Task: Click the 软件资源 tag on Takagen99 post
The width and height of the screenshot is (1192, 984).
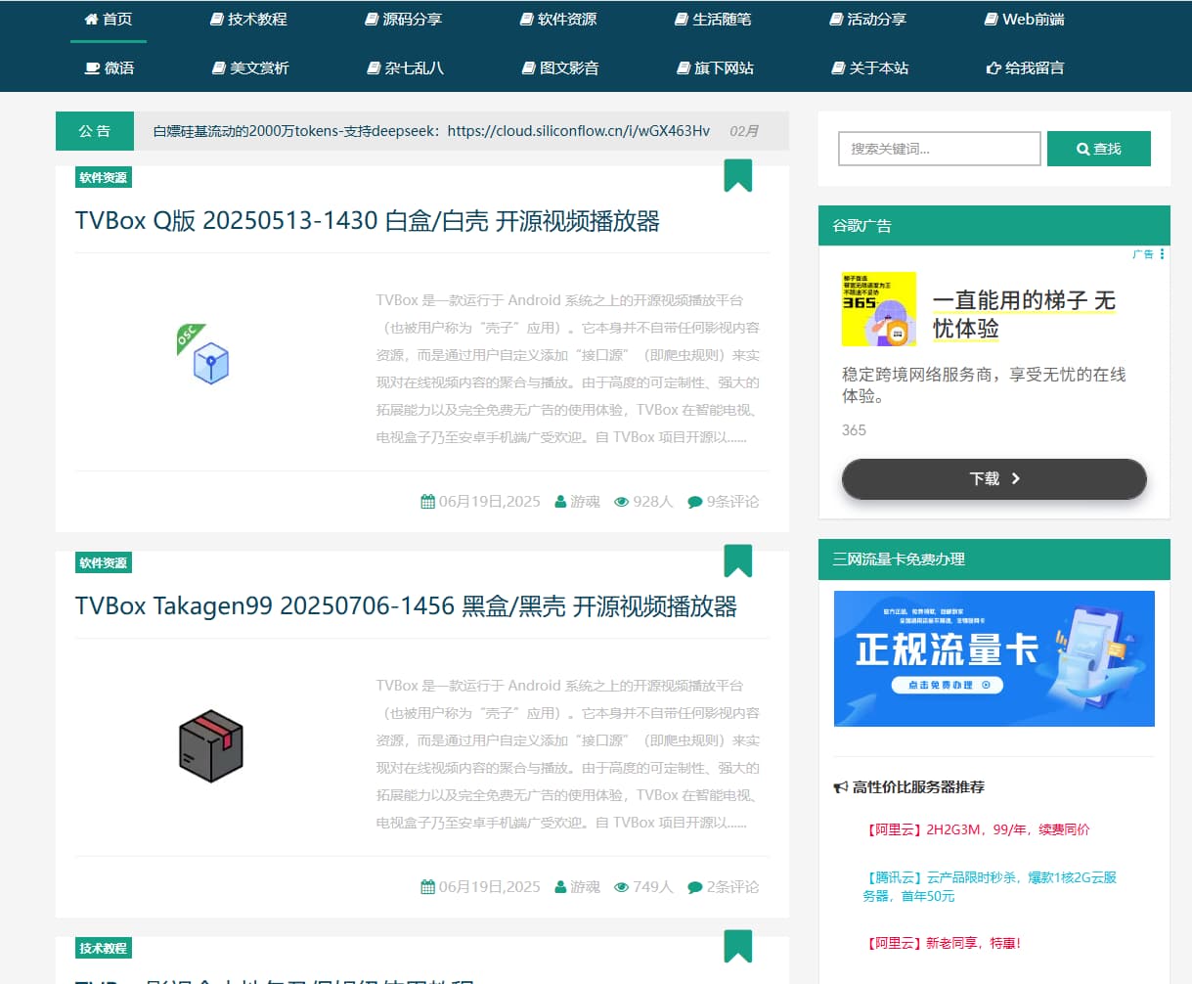Action: pos(103,563)
